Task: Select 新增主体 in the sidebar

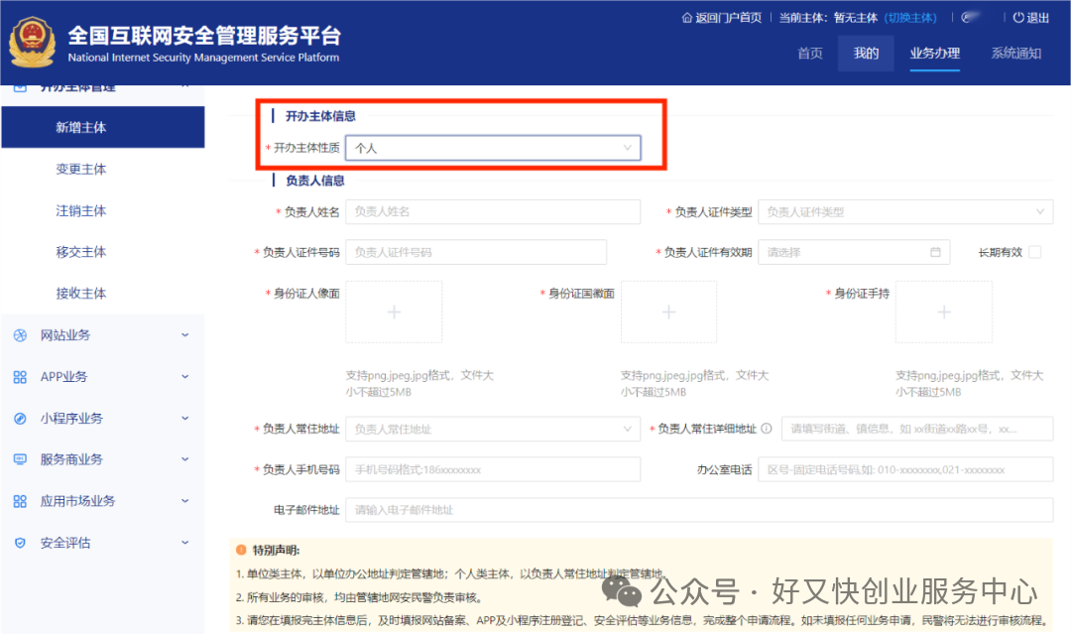Action: (x=103, y=127)
